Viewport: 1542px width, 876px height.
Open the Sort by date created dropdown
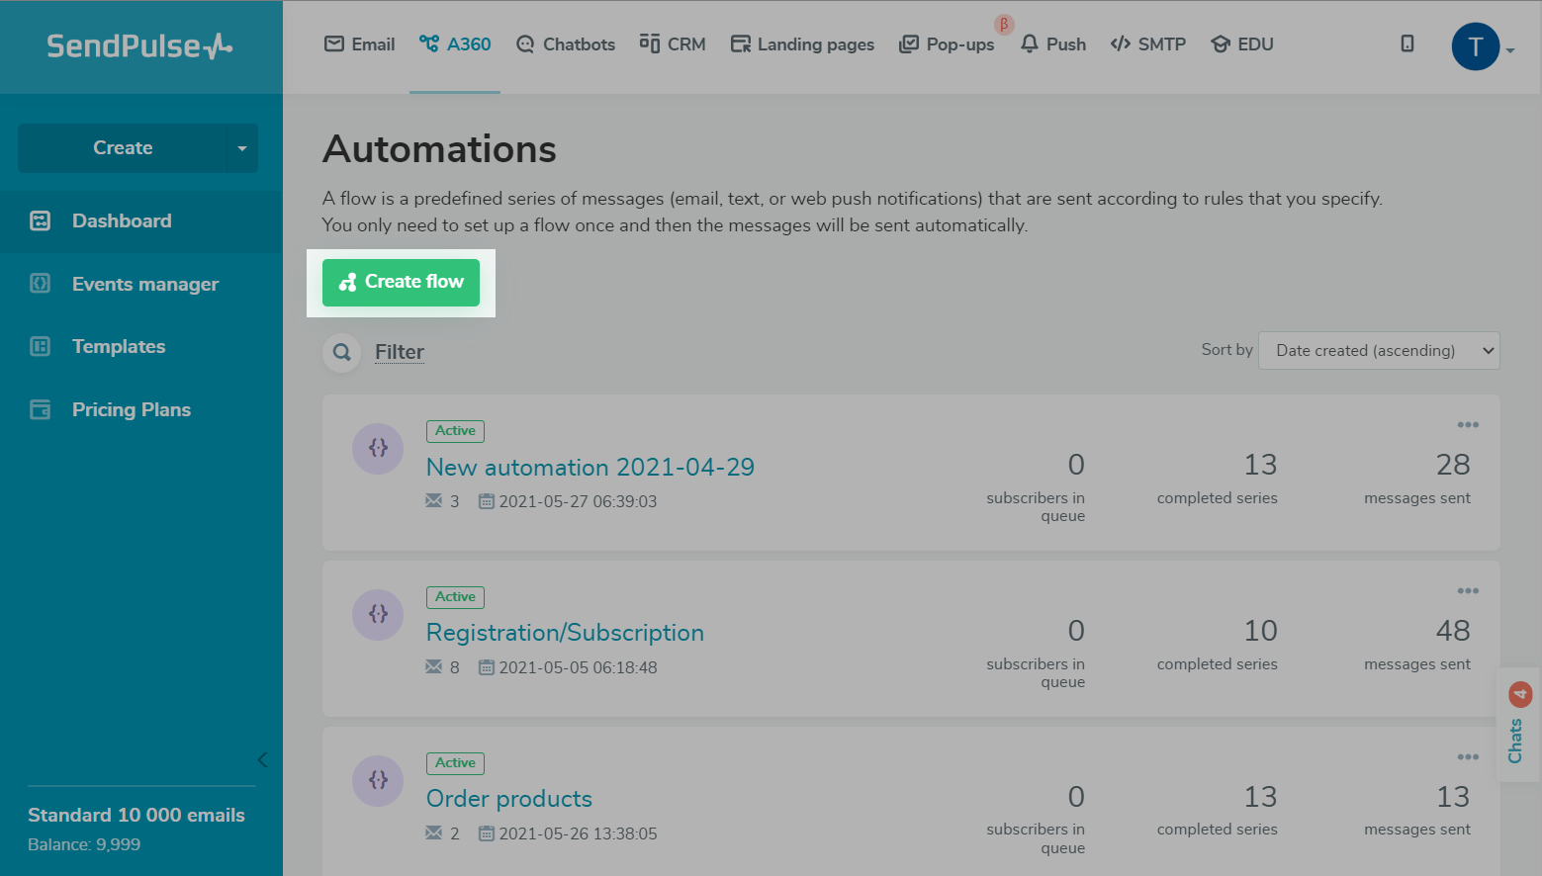tap(1378, 351)
